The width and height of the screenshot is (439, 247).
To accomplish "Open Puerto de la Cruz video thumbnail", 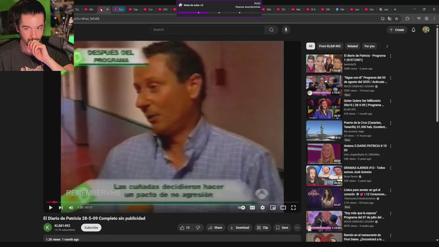I will pos(324,130).
